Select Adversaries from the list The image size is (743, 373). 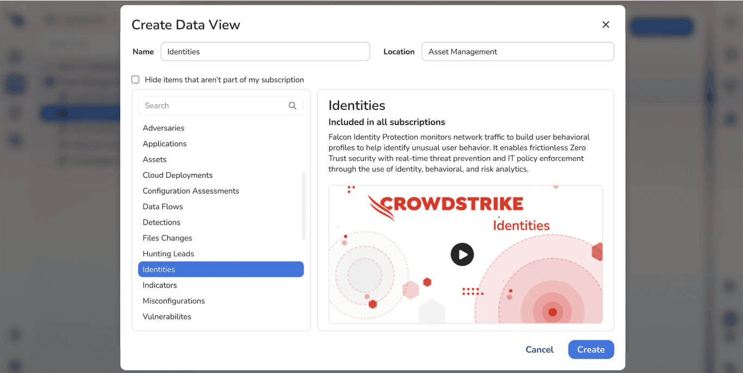pyautogui.click(x=221, y=128)
